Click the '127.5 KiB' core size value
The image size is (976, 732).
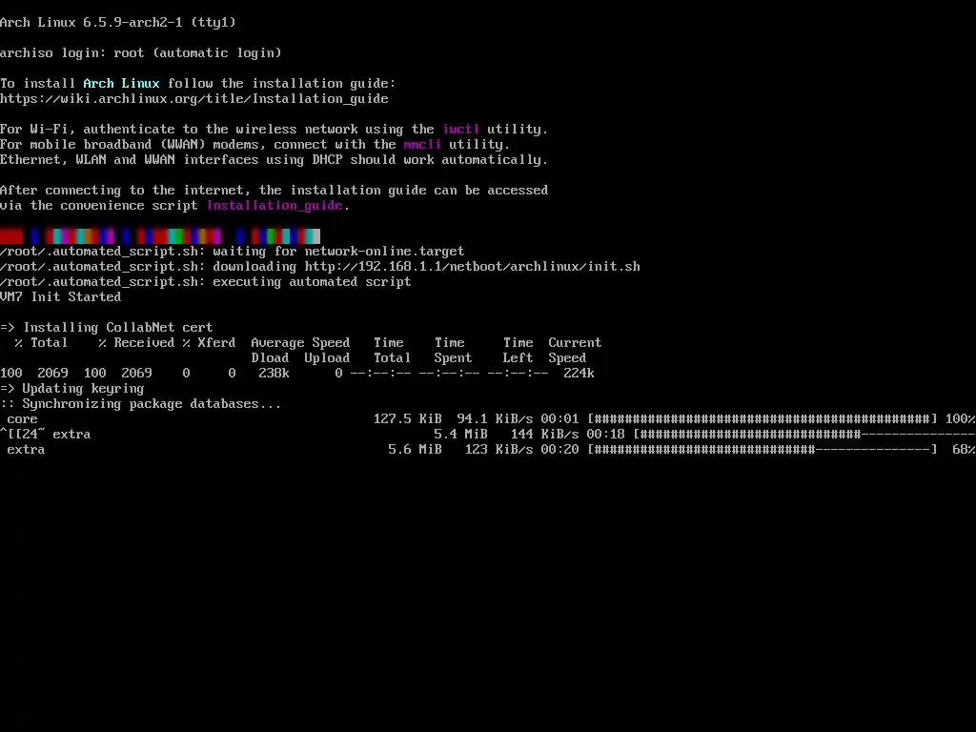coord(408,419)
